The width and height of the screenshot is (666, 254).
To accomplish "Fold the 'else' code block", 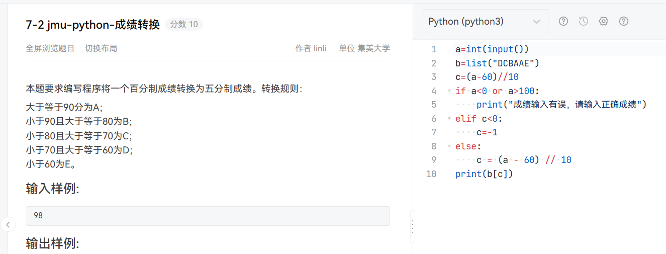I will point(449,146).
